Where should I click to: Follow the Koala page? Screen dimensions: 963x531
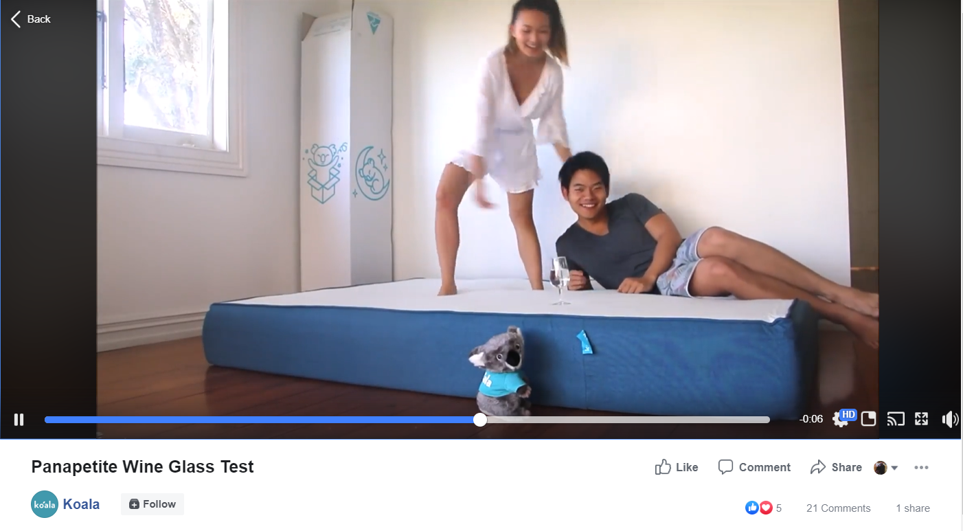(152, 504)
